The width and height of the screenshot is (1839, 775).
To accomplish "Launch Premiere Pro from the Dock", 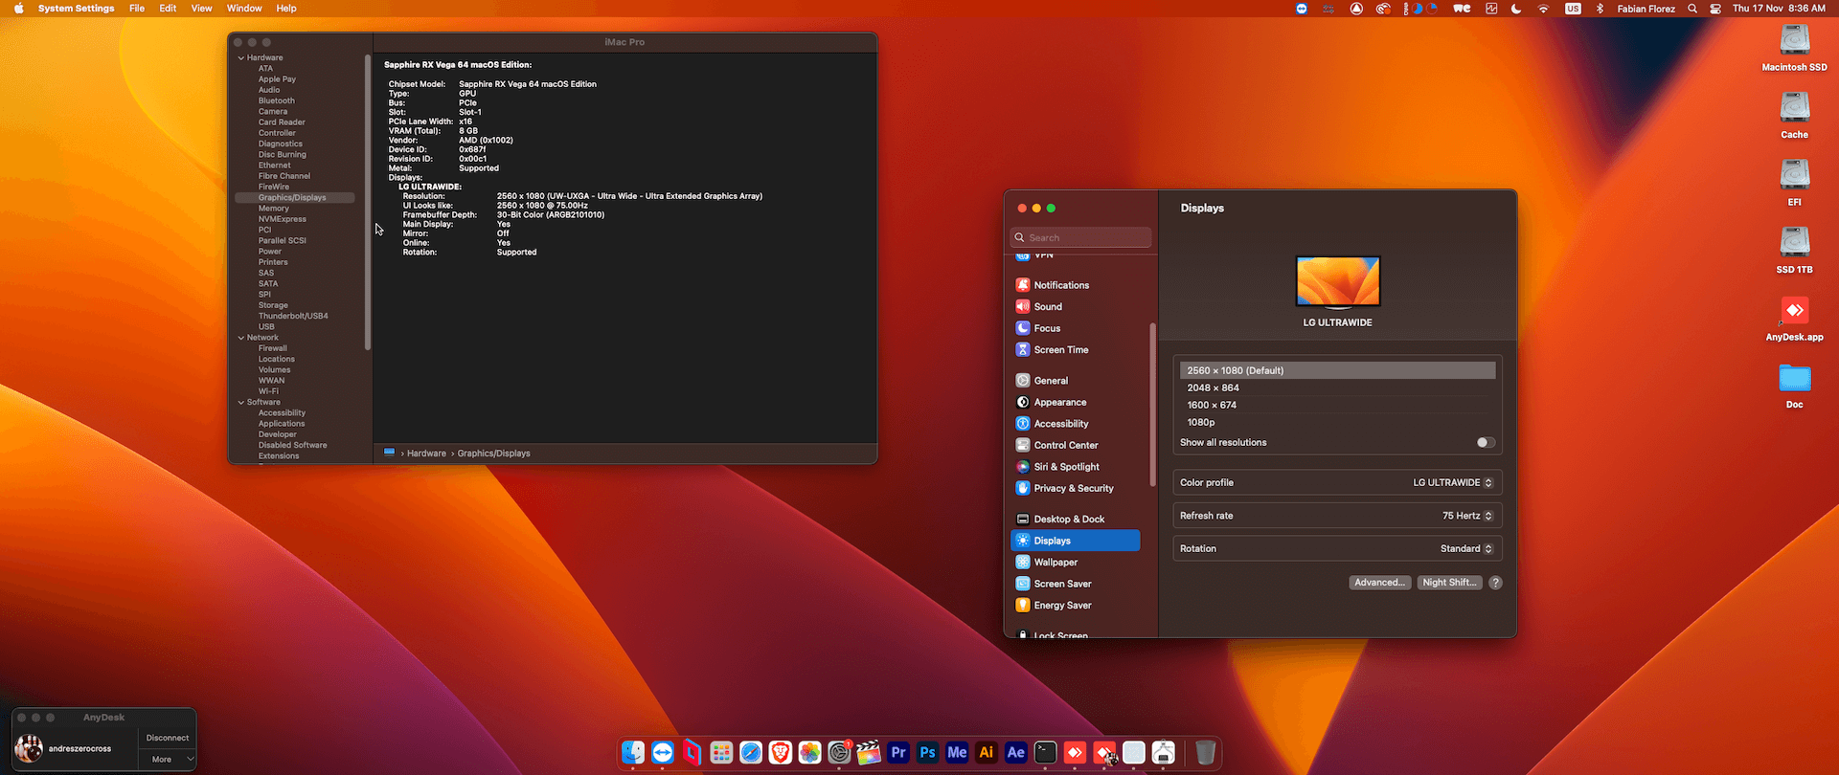I will tap(897, 753).
